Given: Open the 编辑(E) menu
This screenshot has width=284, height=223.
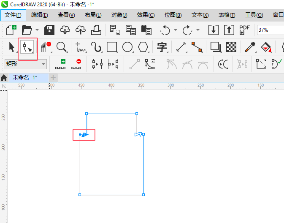Looking at the screenshot, I should click(40, 15).
